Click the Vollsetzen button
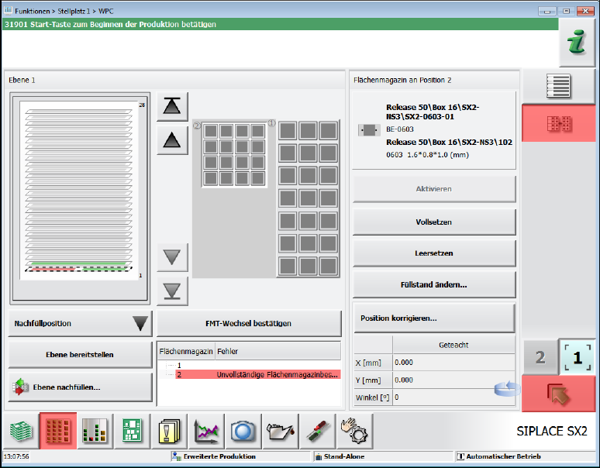The height and width of the screenshot is (468, 600). coord(434,222)
